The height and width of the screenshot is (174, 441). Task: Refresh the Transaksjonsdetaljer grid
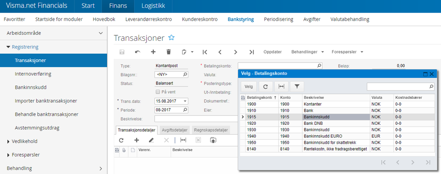click(121, 141)
